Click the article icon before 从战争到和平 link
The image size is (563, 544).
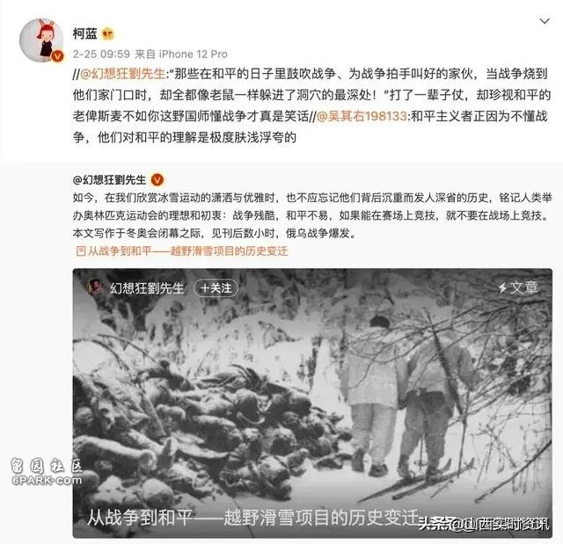81,251
